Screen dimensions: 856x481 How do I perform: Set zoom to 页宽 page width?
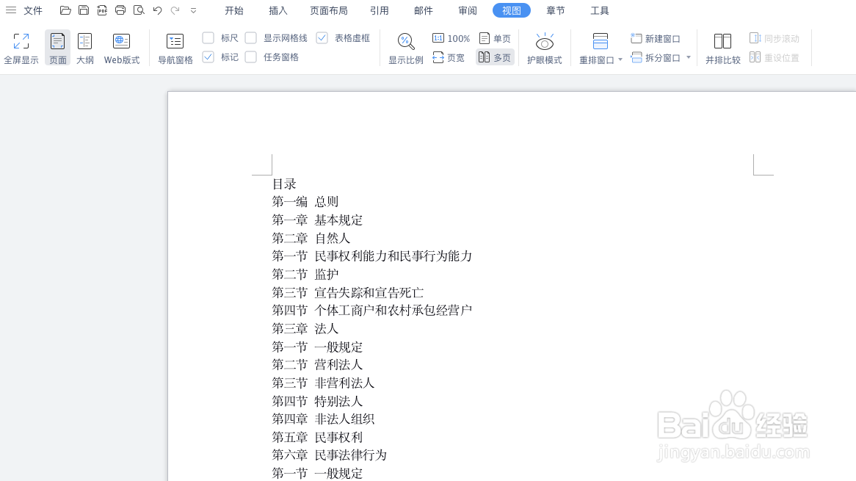click(x=449, y=57)
